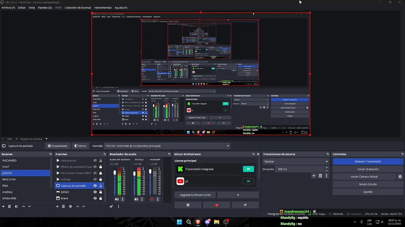The height and width of the screenshot is (227, 405).
Task: Show rata girando source visibility
Action: coord(95,160)
